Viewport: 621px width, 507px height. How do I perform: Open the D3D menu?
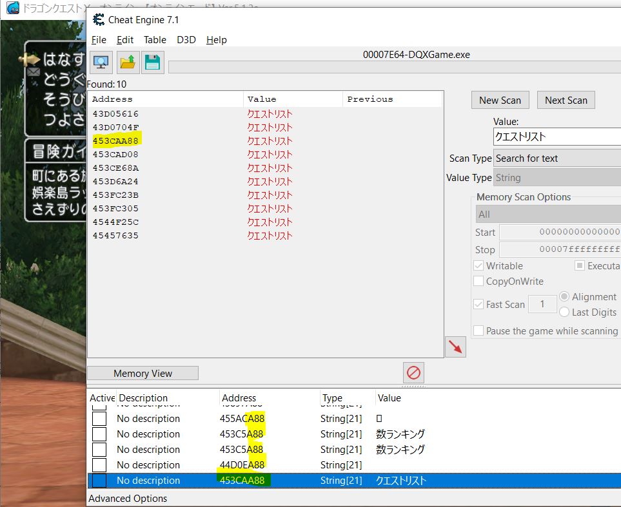[186, 40]
